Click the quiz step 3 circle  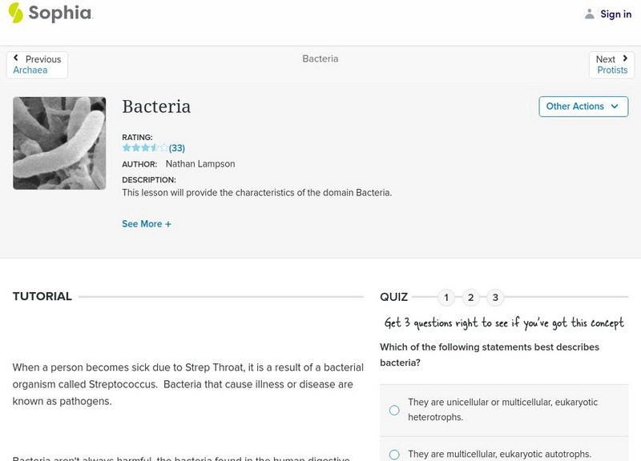[x=494, y=296]
